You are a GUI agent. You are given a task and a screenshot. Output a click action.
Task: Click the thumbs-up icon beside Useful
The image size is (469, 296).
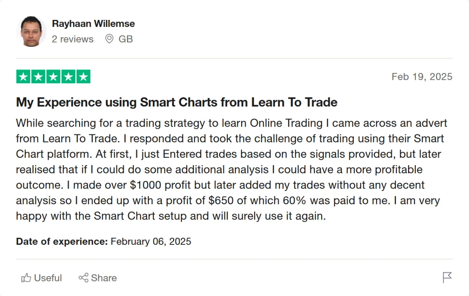[x=26, y=278]
